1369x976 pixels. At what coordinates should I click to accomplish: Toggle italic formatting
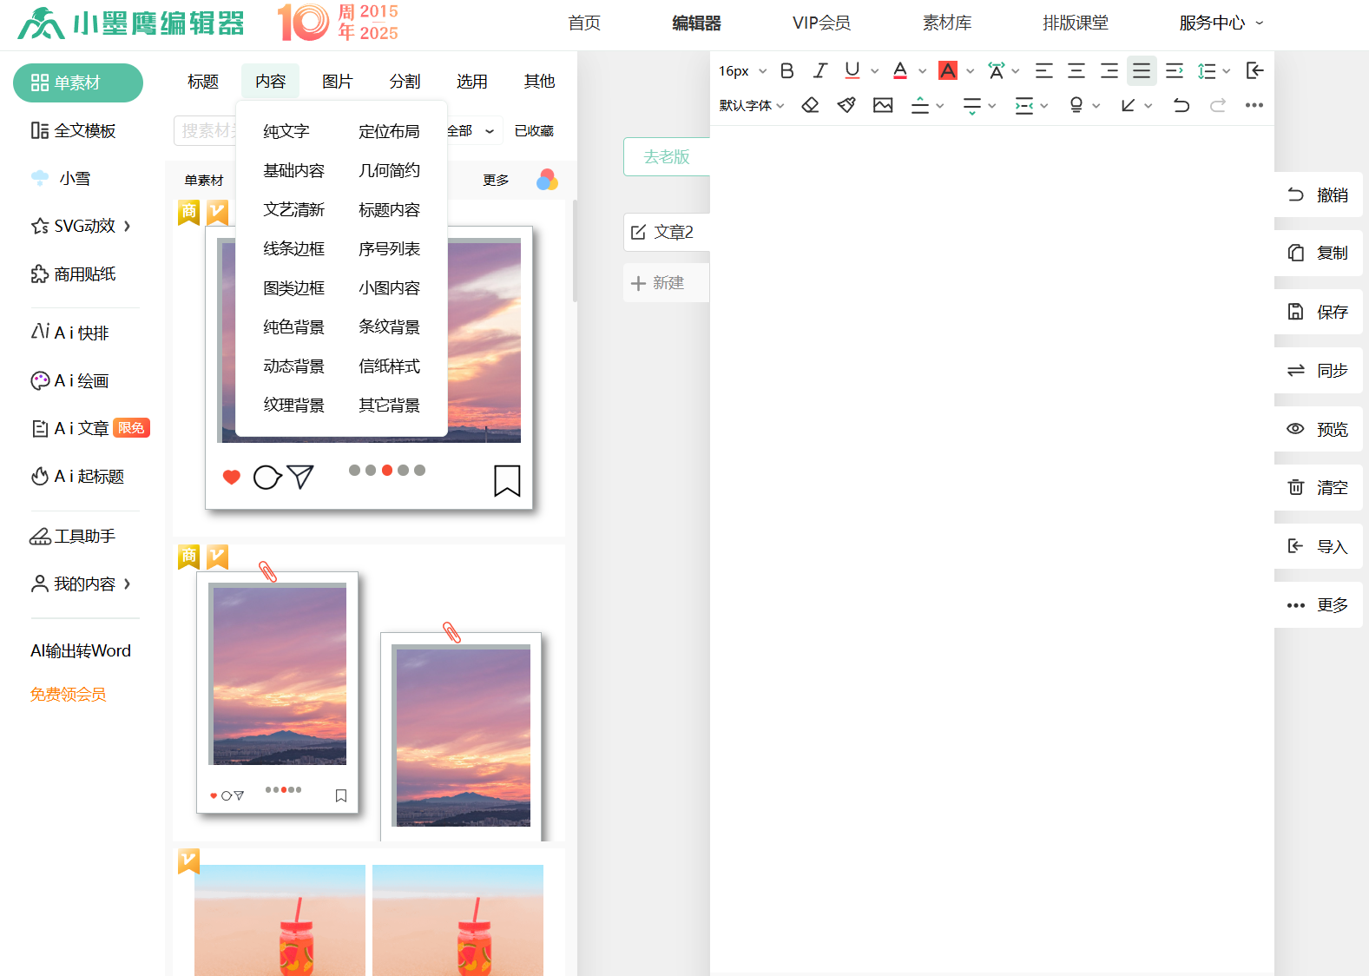[819, 71]
